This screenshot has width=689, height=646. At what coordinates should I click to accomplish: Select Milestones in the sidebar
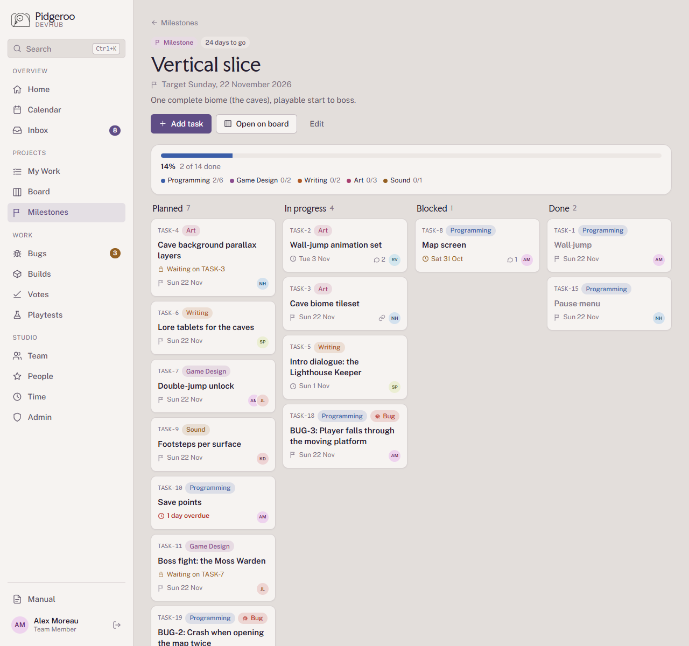click(66, 212)
